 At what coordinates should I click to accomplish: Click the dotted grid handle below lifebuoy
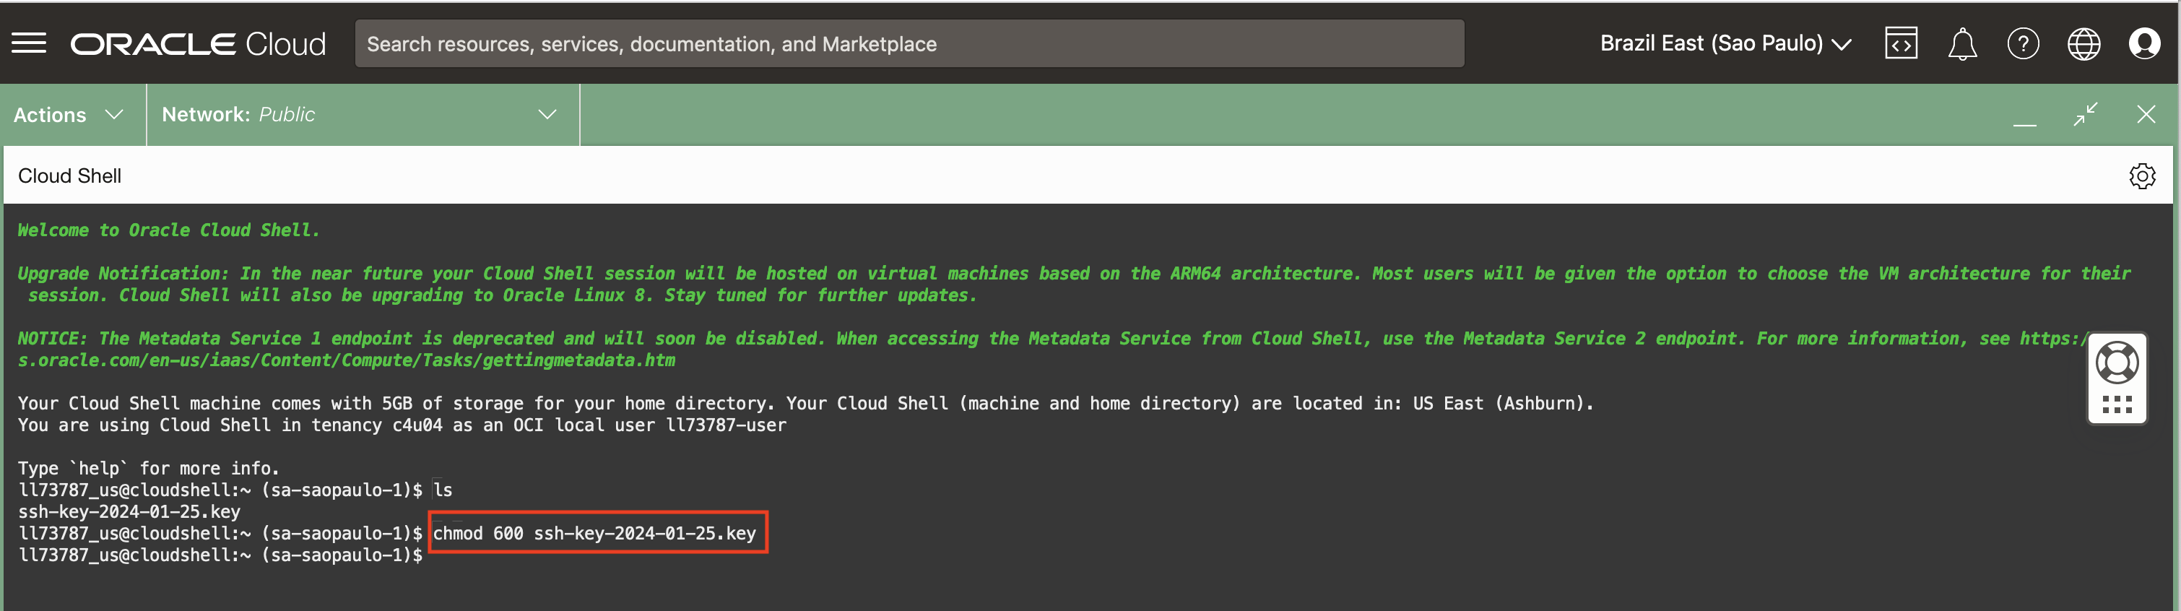pyautogui.click(x=2117, y=404)
